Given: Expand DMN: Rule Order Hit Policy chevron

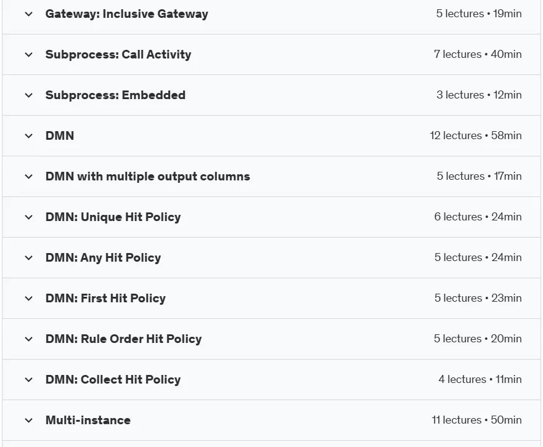Looking at the screenshot, I should point(29,339).
